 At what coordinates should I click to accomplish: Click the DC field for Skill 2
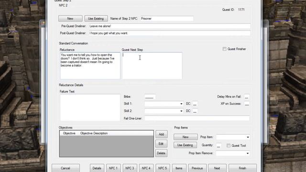195,111
